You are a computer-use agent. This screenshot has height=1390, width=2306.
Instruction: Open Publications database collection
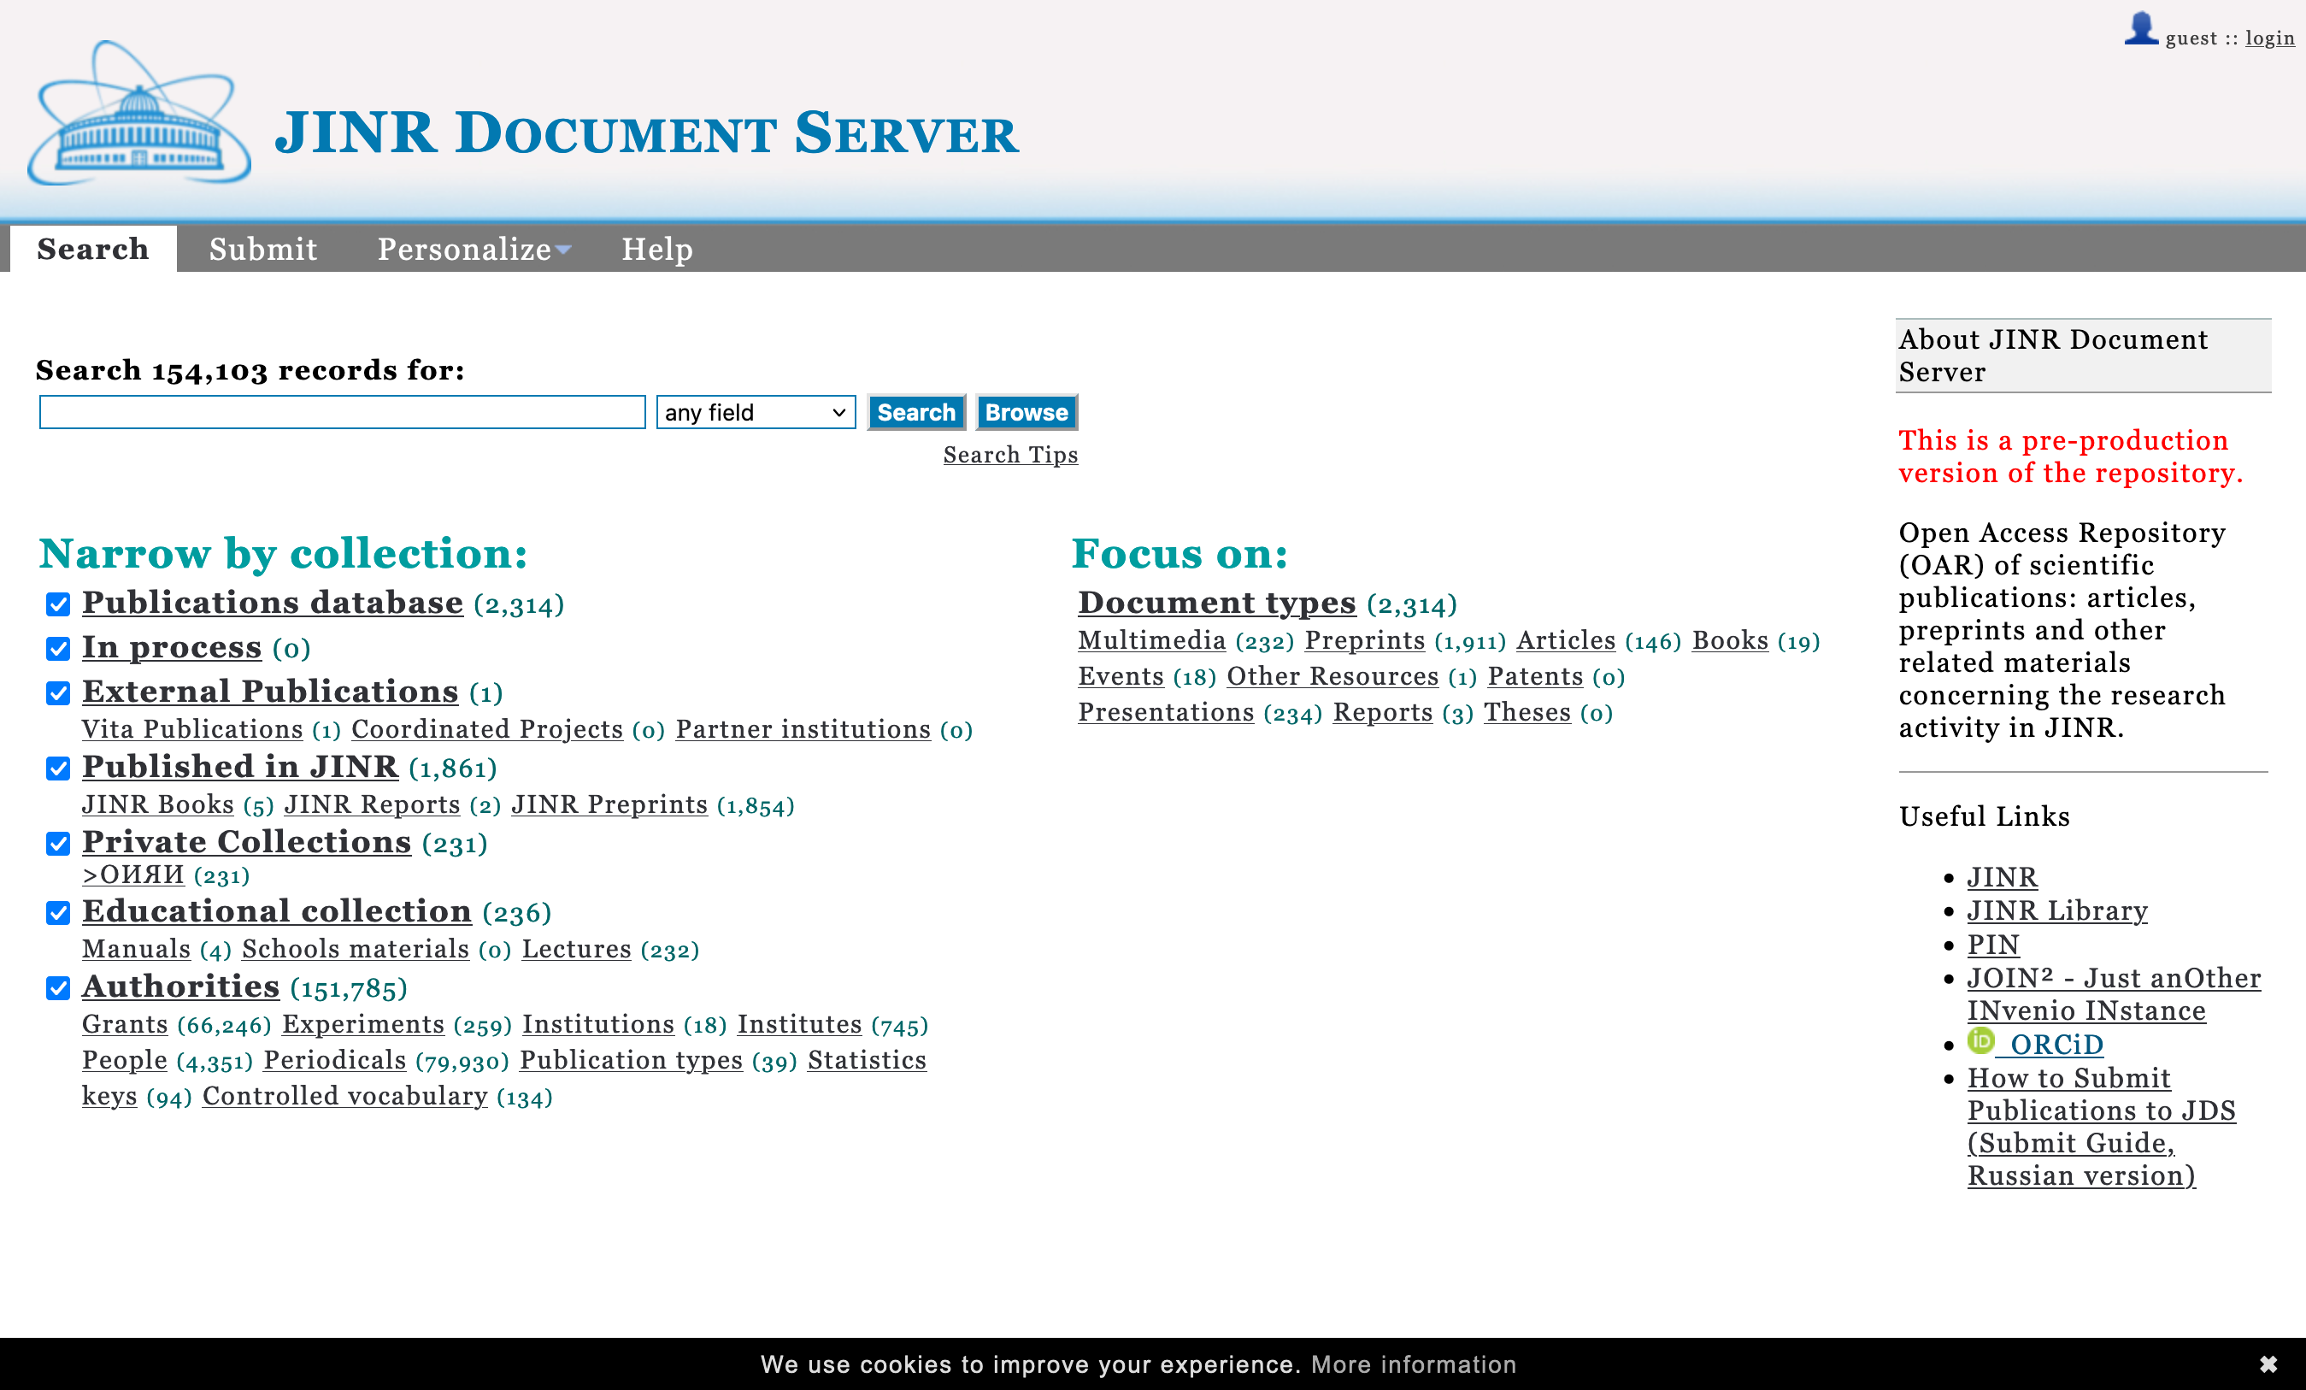pyautogui.click(x=273, y=602)
